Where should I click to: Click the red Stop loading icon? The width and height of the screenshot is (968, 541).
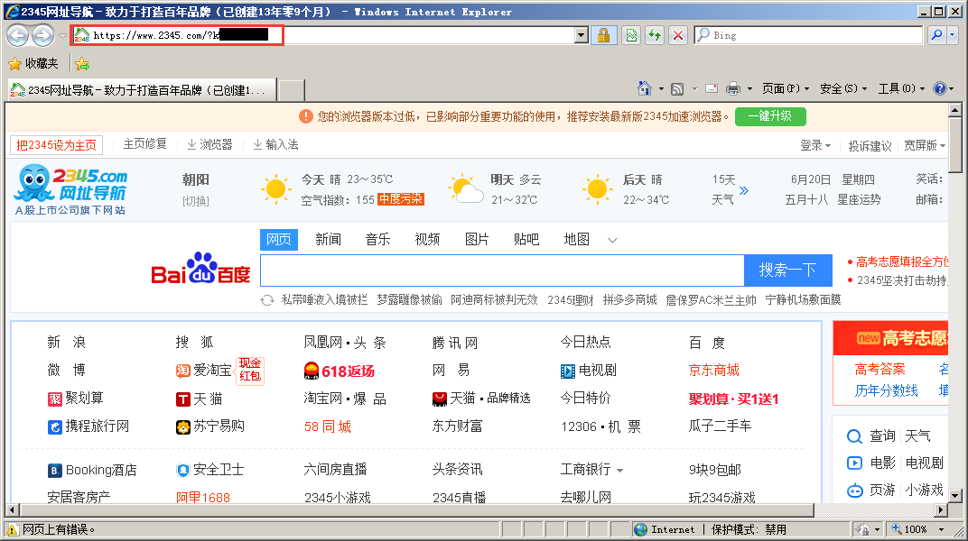[x=678, y=36]
